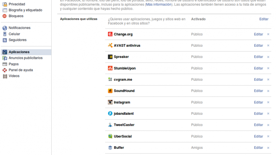Image resolution: width=276 pixels, height=155 pixels.
Task: Click the Instagram camera icon
Action: click(110, 102)
